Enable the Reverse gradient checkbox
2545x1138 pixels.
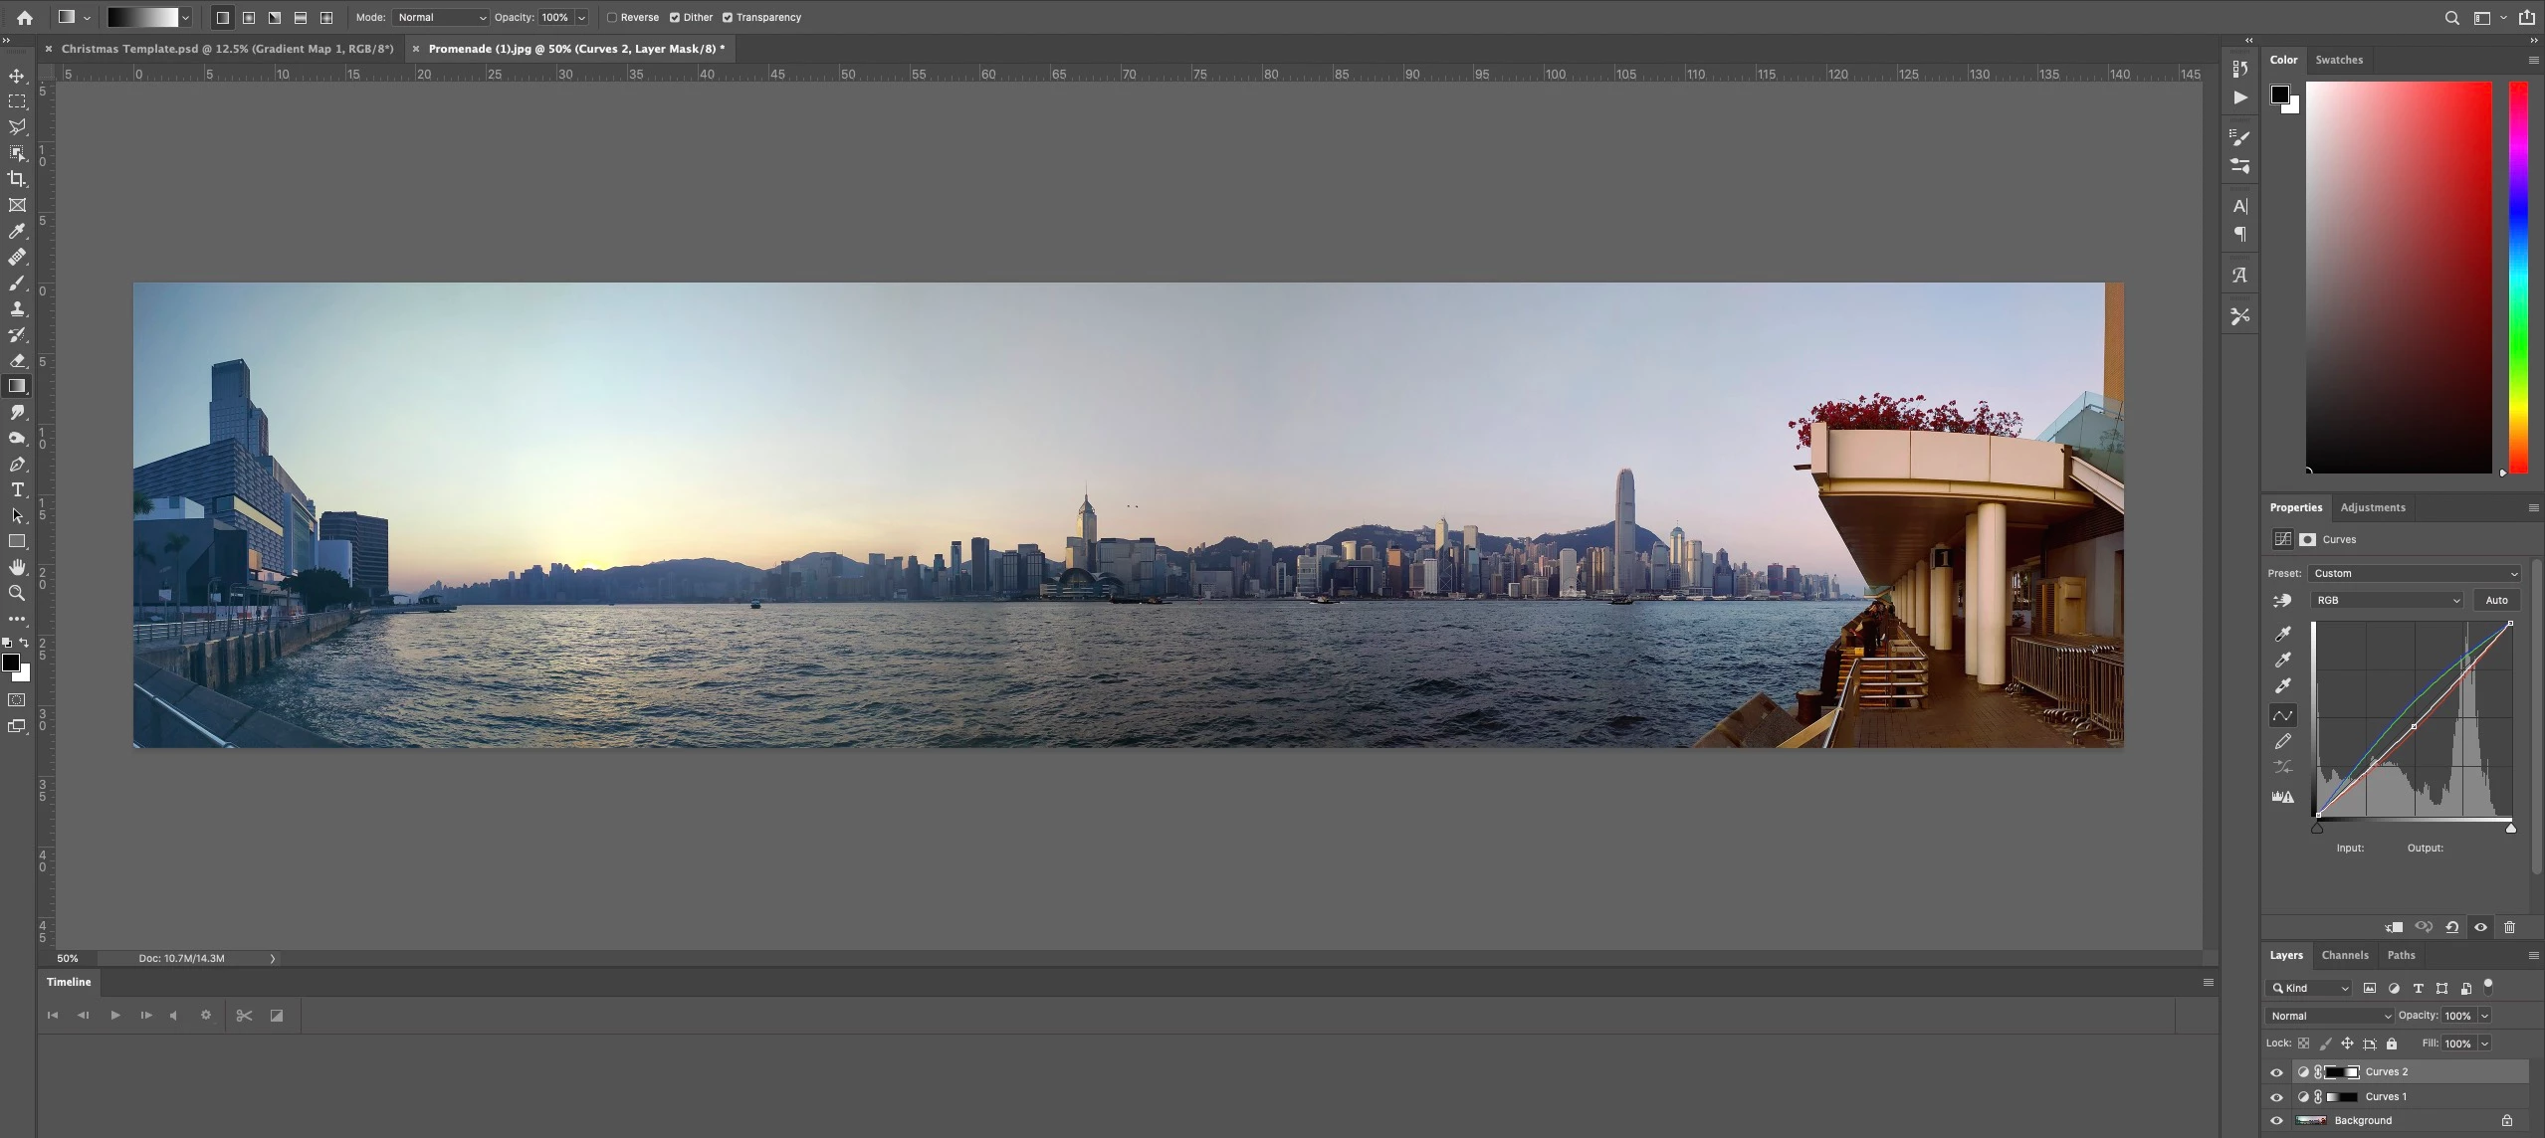tap(612, 17)
